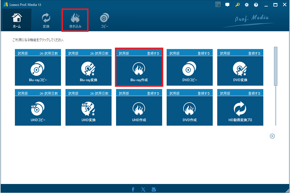290x193 pixels.
Task: Open the X social link icon
Action: (x=143, y=189)
